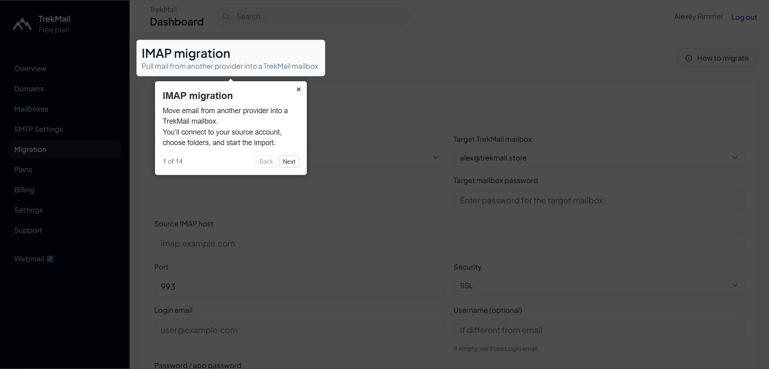
Task: Open the Plans page
Action: tap(65, 170)
